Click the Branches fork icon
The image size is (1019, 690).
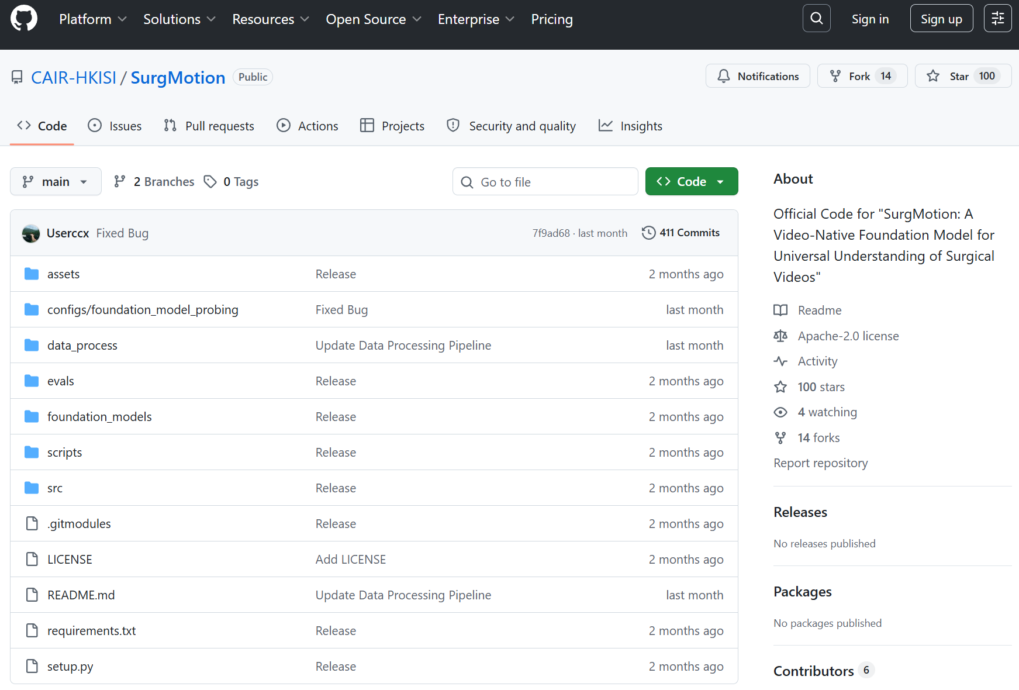(x=120, y=182)
